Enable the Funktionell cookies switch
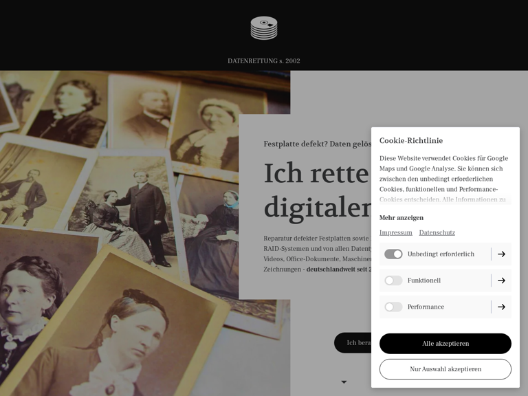 [x=393, y=280]
